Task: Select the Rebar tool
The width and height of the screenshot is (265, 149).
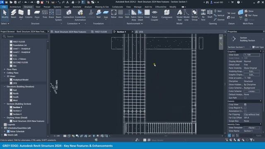Action: point(114,14)
